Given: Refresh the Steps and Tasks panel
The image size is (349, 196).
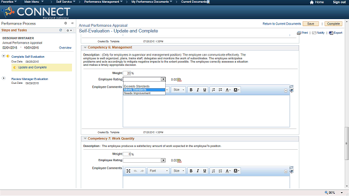Looking at the screenshot, I should point(61,30).
